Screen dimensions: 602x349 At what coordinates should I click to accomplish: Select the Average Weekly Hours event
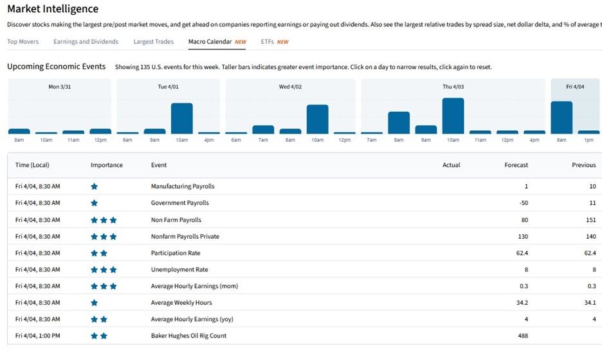181,302
